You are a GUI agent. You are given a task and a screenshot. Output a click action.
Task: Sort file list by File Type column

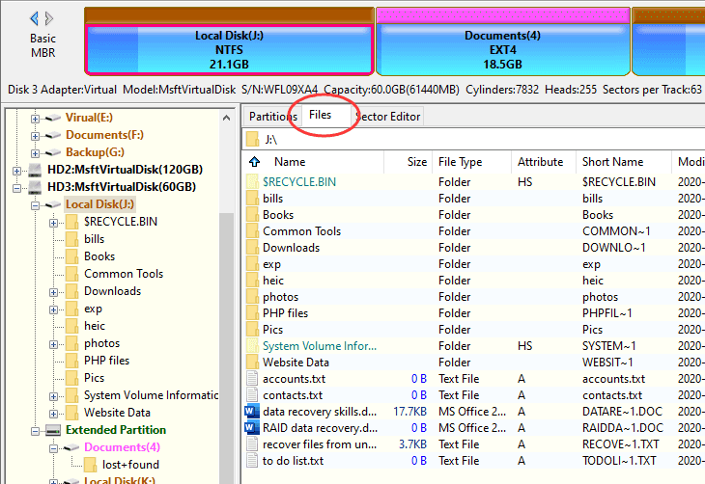[460, 162]
